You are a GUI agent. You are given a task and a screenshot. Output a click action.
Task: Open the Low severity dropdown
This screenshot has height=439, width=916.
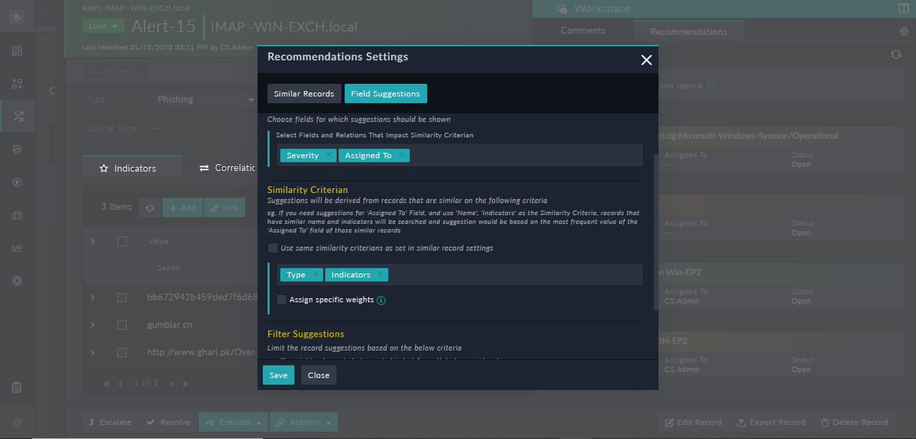[103, 25]
